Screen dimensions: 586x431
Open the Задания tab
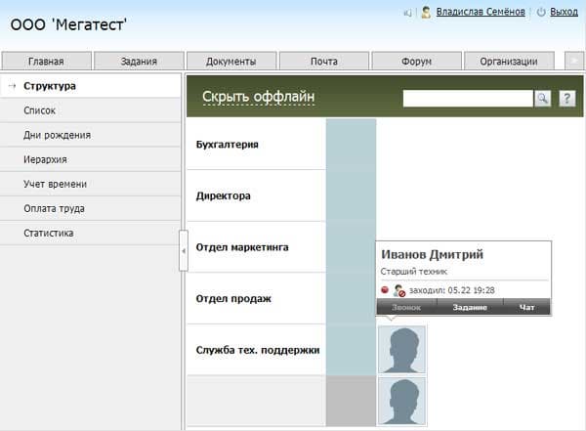point(139,61)
